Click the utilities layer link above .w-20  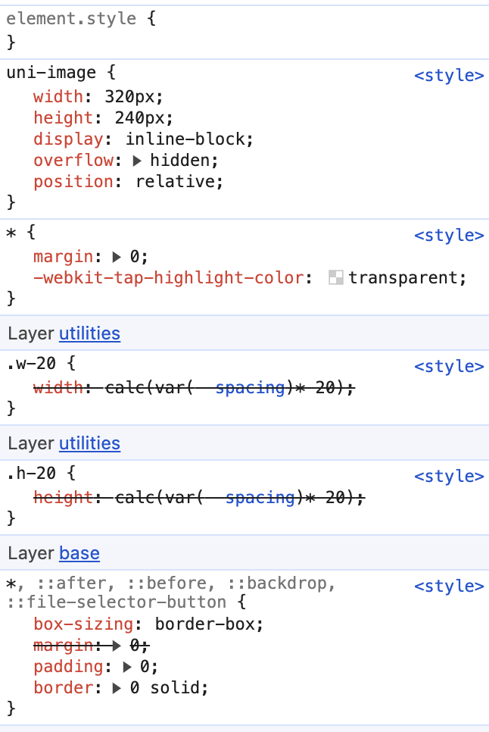pyautogui.click(x=89, y=333)
